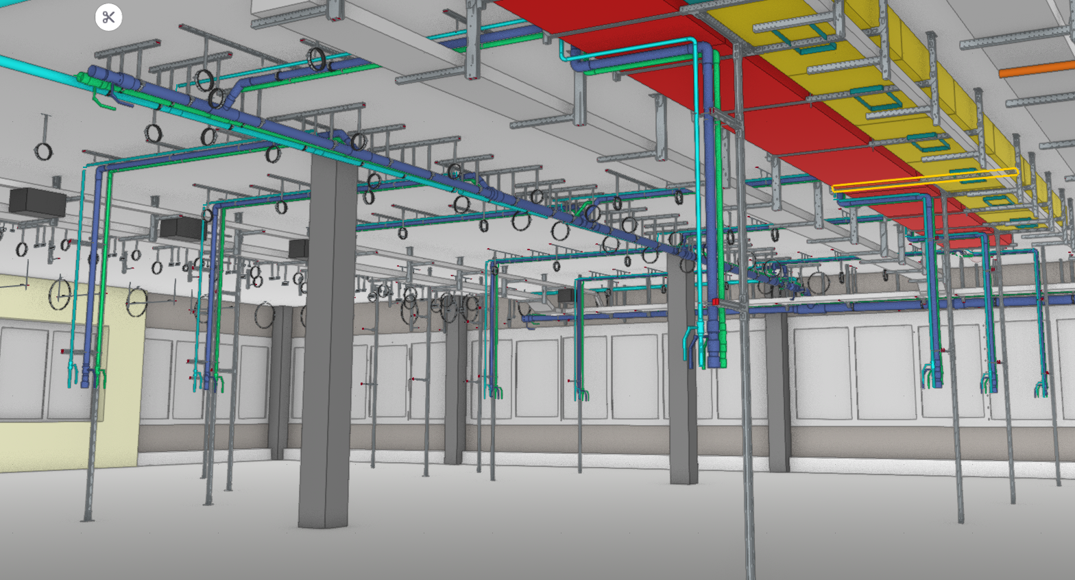The height and width of the screenshot is (580, 1075).
Task: Pick the orange pipe near the ceiling
Action: [1037, 69]
